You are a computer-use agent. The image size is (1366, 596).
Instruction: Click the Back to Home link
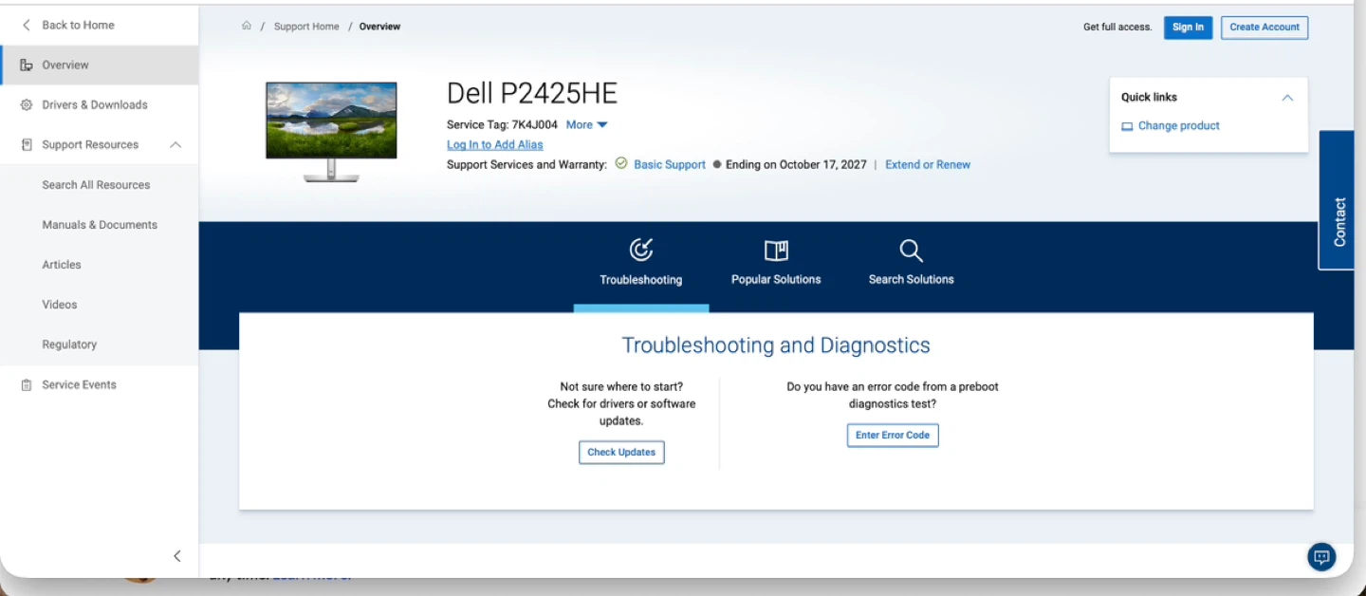point(78,25)
